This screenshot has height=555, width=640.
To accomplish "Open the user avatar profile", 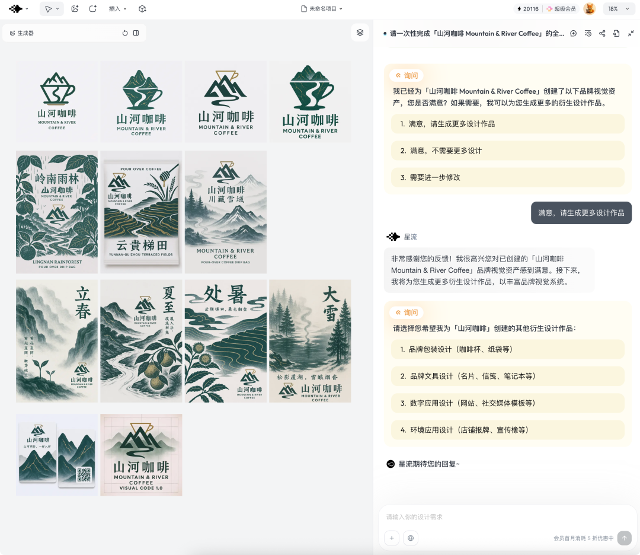I will coord(590,8).
